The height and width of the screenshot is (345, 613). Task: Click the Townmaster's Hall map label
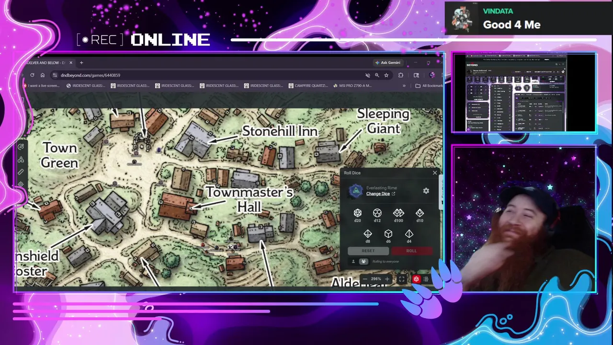[x=249, y=199]
